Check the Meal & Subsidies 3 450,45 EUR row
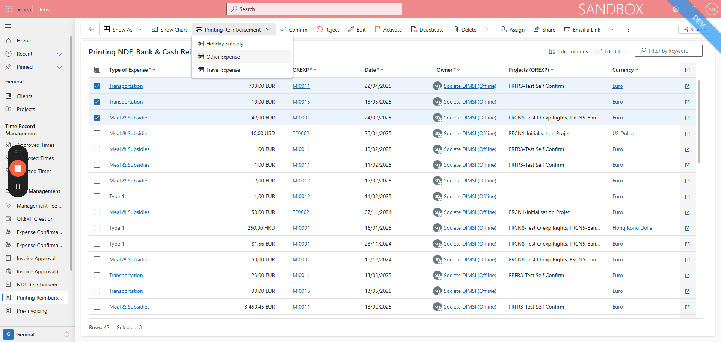 (x=97, y=307)
